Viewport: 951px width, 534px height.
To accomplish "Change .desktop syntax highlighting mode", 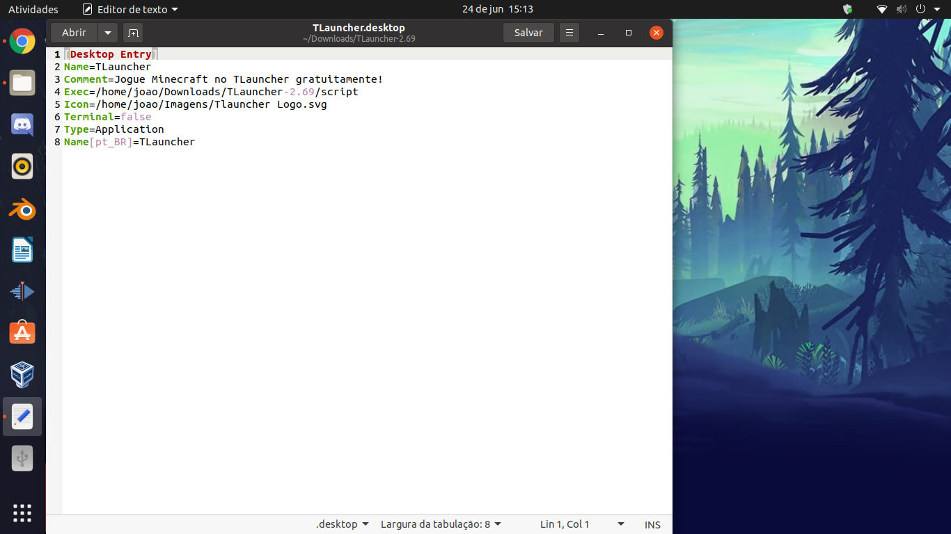I will click(x=342, y=524).
